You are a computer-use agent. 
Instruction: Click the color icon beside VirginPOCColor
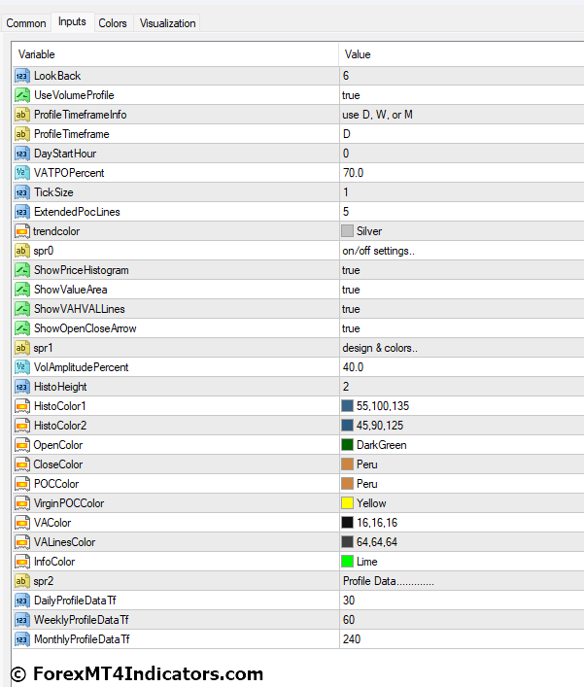22,503
